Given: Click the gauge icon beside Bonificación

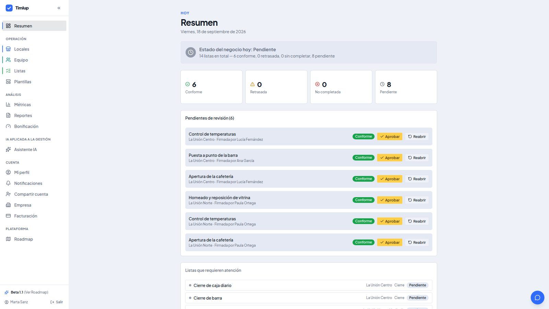Looking at the screenshot, I should 8,126.
